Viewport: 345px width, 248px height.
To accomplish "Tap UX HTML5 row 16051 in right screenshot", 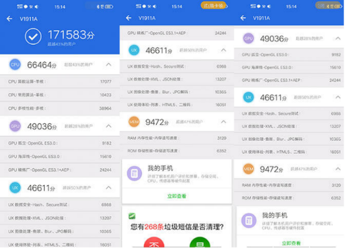I will coord(289,152).
